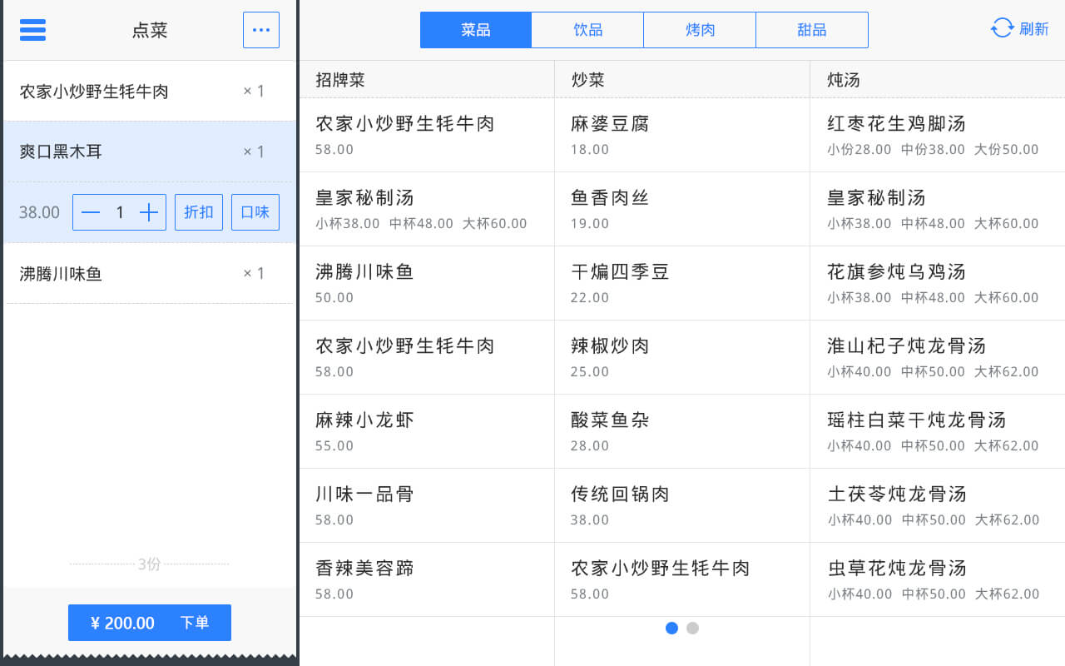Click the 口味 flavor button
The image size is (1065, 666).
click(x=255, y=212)
